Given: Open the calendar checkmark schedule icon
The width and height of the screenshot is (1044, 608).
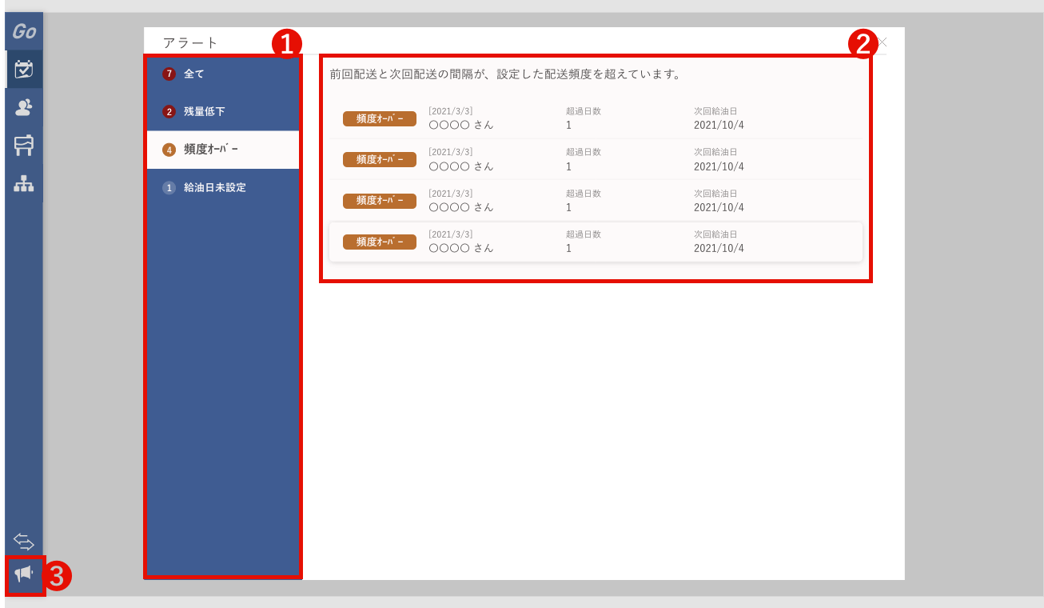Looking at the screenshot, I should [x=24, y=70].
